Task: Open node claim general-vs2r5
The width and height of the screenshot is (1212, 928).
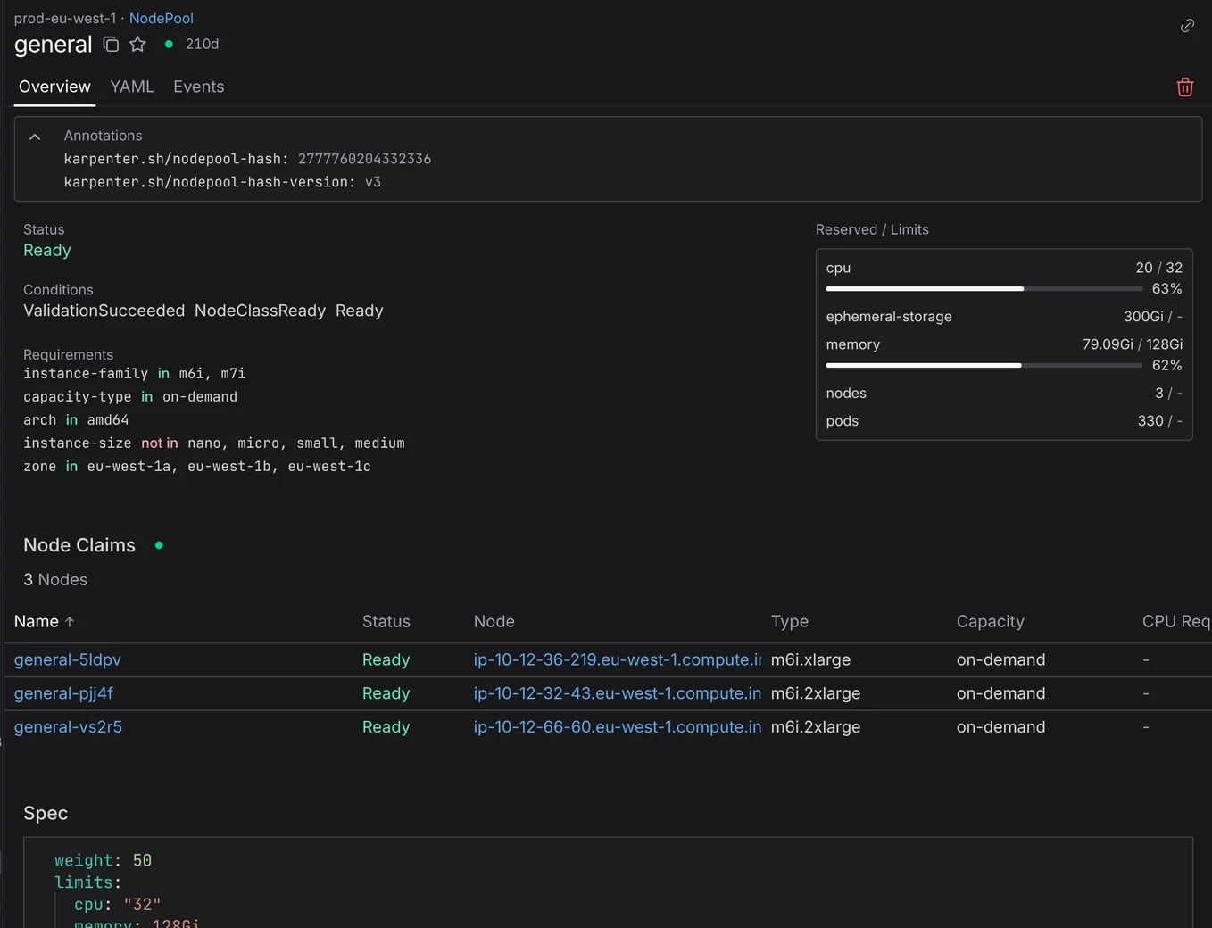Action: click(x=68, y=727)
